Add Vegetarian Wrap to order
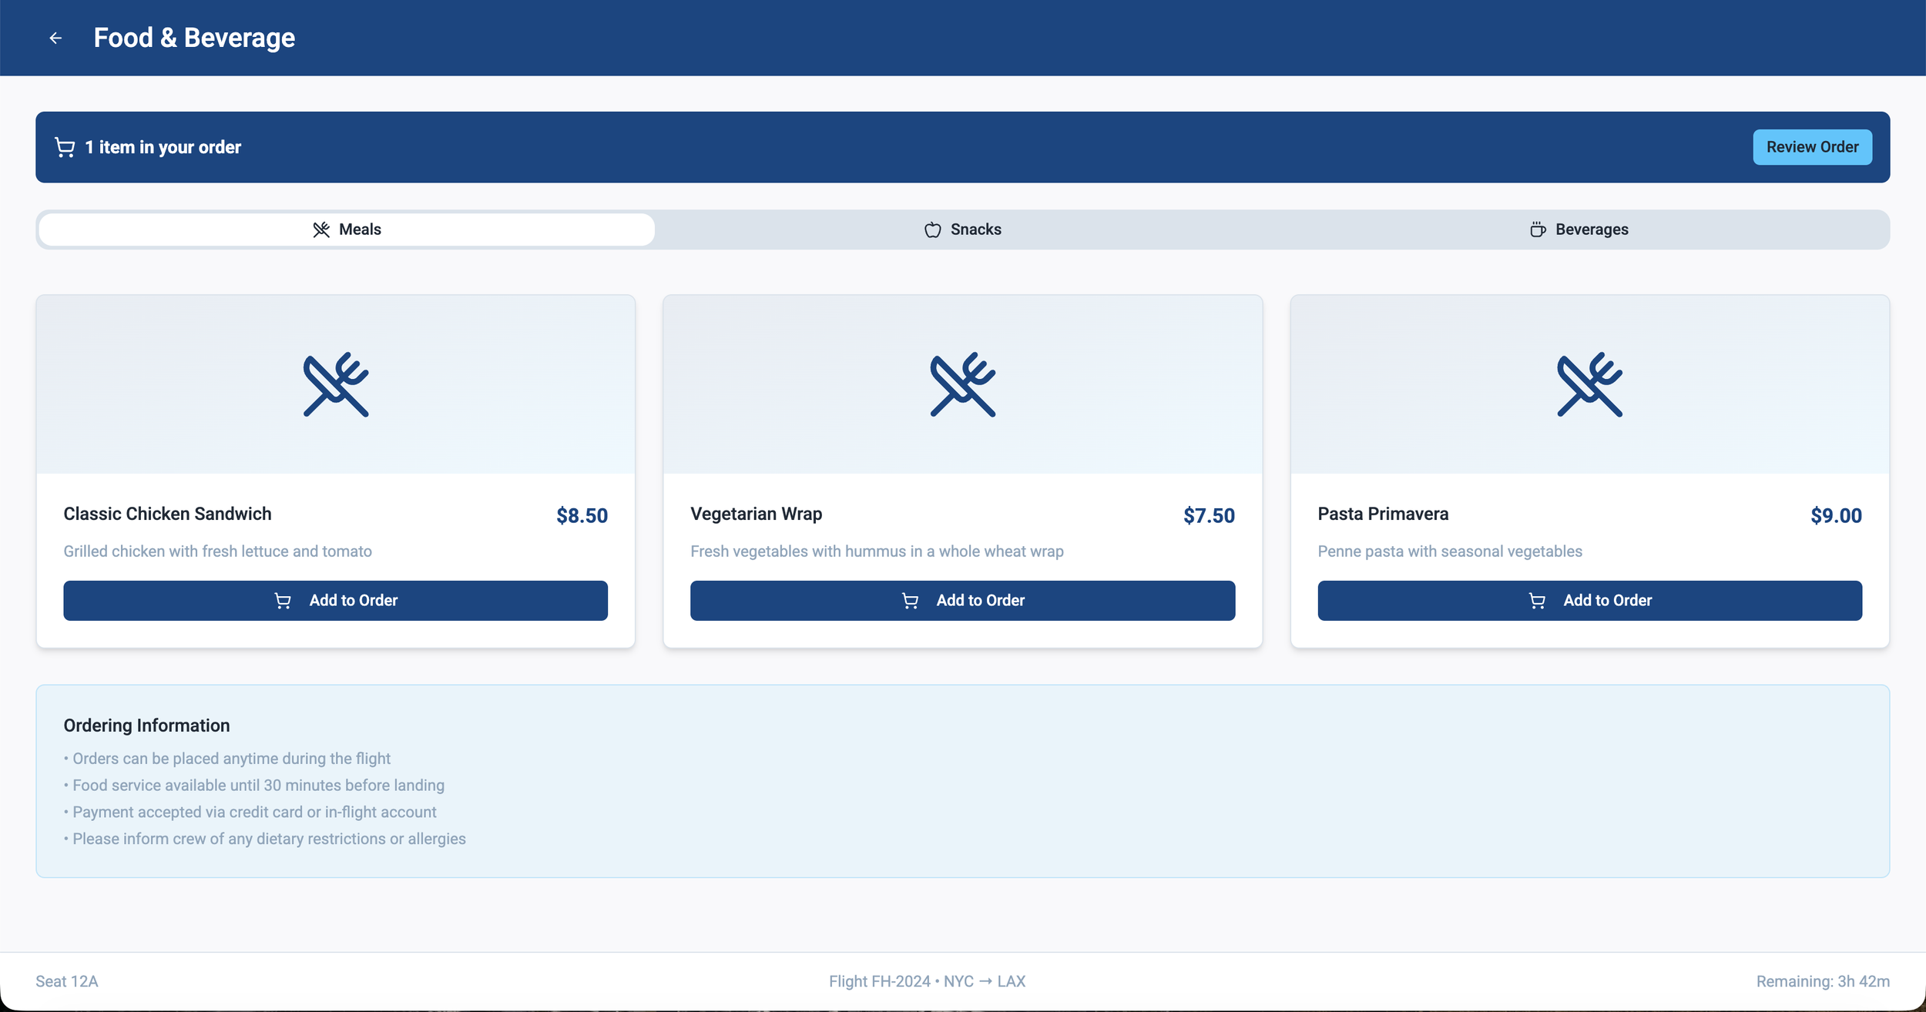 (962, 600)
